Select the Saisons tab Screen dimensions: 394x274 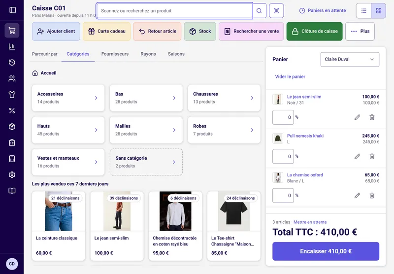pyautogui.click(x=176, y=54)
